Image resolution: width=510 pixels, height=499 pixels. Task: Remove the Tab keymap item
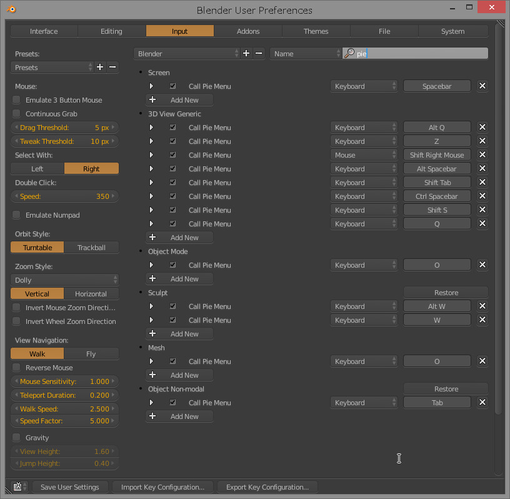click(x=482, y=402)
